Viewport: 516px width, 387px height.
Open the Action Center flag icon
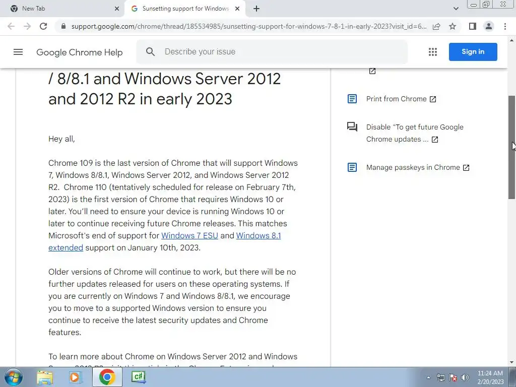coord(453,378)
